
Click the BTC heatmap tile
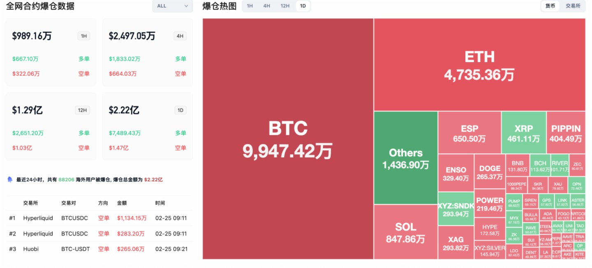pos(288,139)
